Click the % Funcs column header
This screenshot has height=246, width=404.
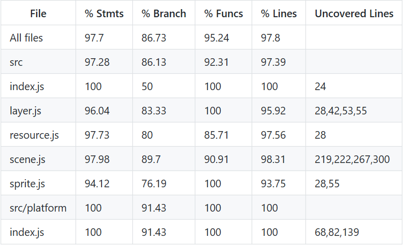[223, 13]
